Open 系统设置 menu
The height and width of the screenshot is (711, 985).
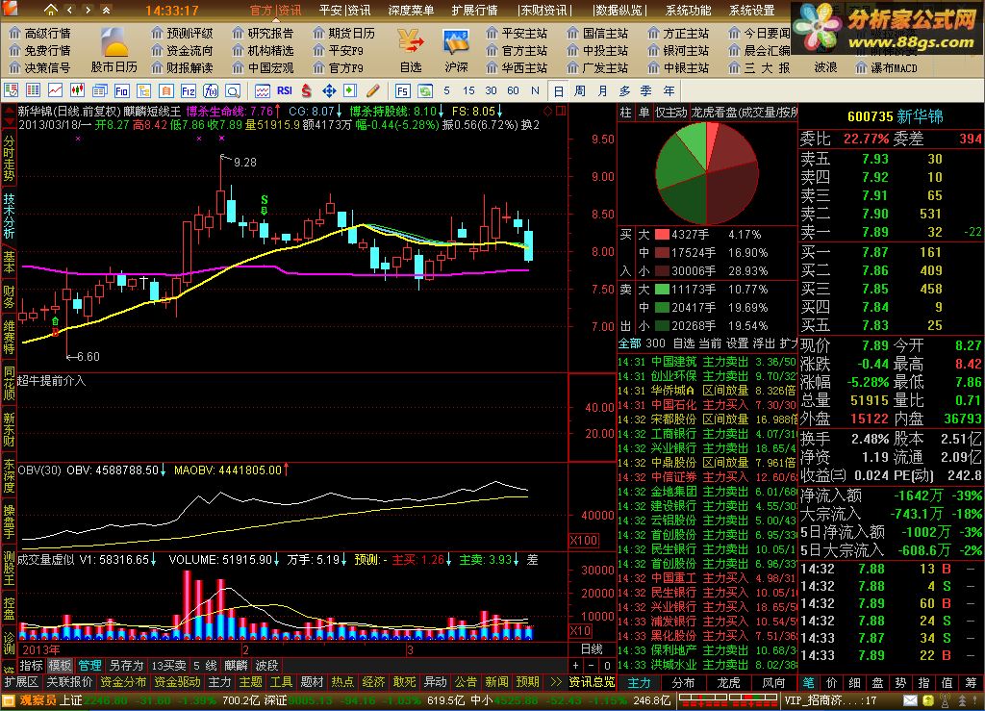[x=752, y=10]
